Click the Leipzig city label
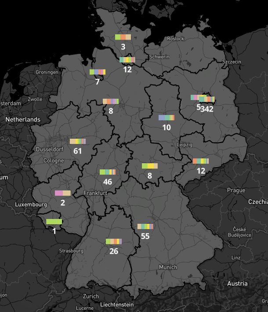 click(184, 144)
